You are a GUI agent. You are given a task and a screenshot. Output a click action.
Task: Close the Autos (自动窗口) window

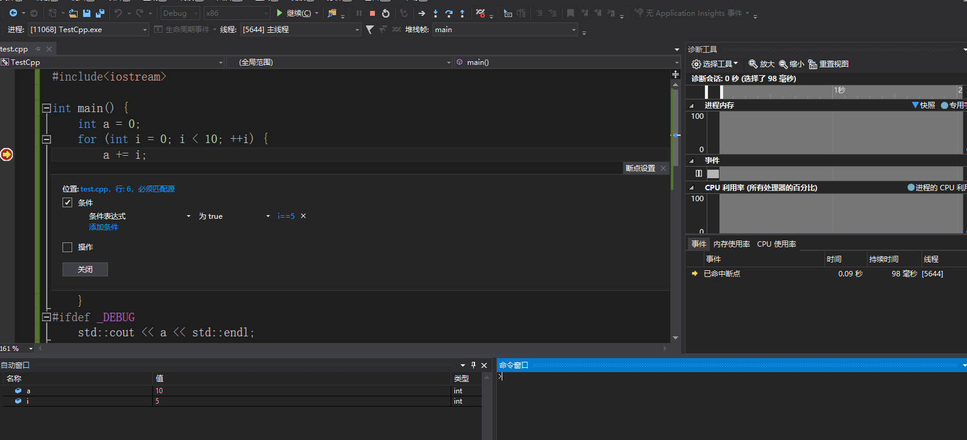pos(484,365)
